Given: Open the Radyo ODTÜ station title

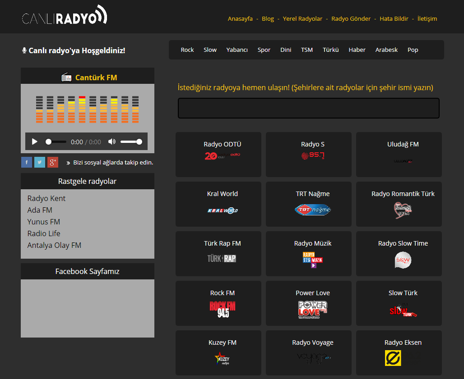Looking at the screenshot, I should [222, 144].
